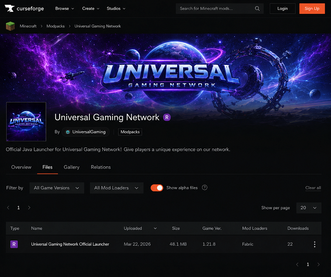Open the CurseForge logo home link
The image size is (331, 277).
[24, 9]
